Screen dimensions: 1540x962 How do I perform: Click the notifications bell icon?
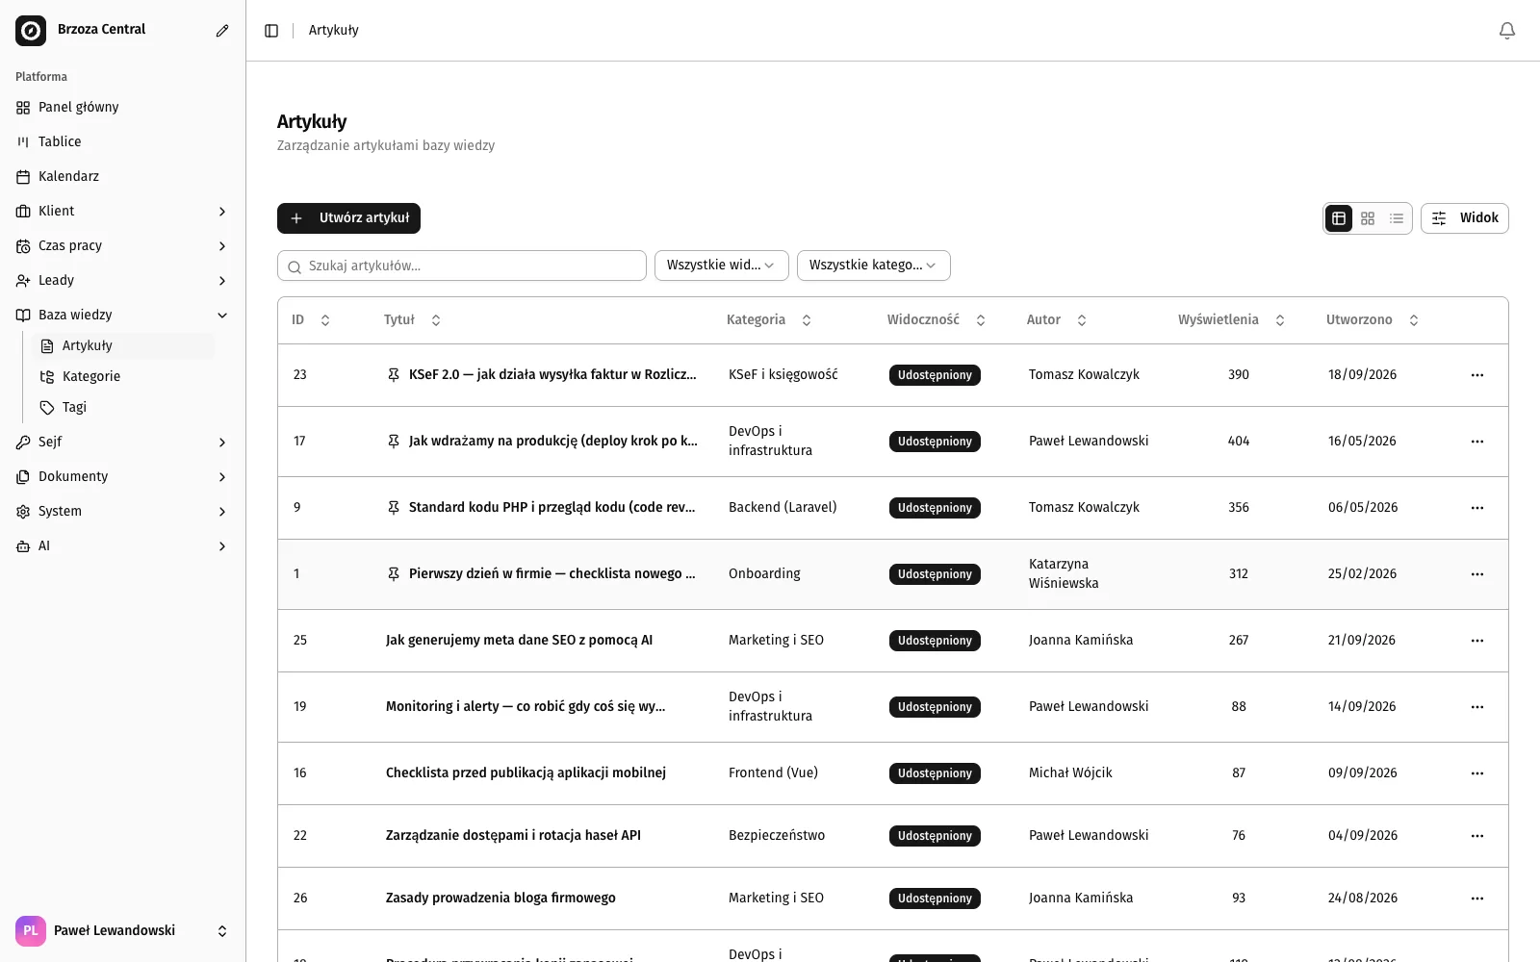[x=1507, y=31]
